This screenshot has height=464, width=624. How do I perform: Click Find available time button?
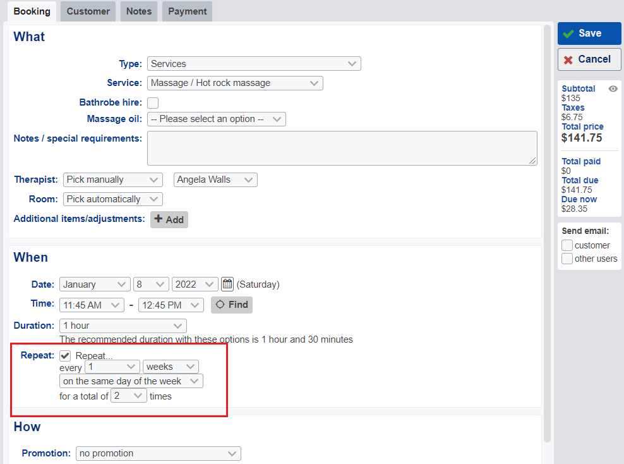[232, 305]
